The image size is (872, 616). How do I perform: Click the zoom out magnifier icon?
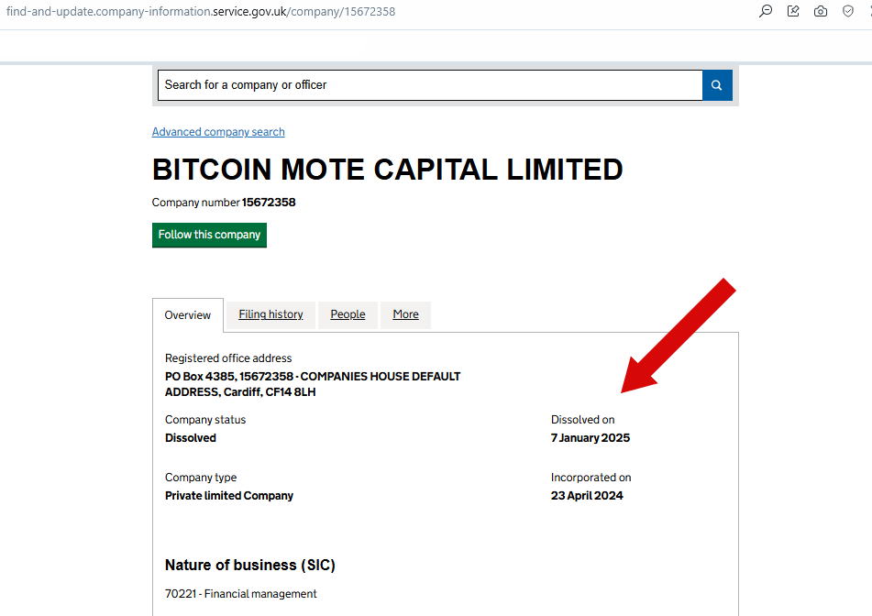766,11
